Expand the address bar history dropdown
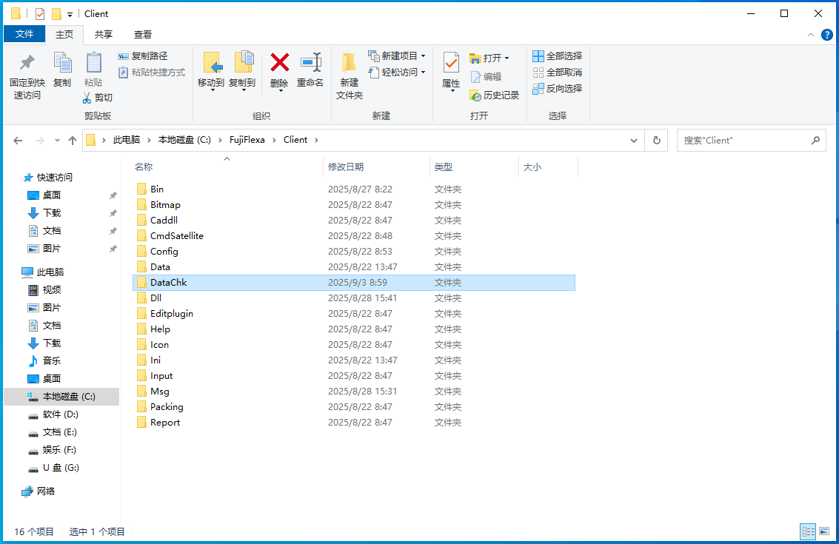839x544 pixels. 634,140
